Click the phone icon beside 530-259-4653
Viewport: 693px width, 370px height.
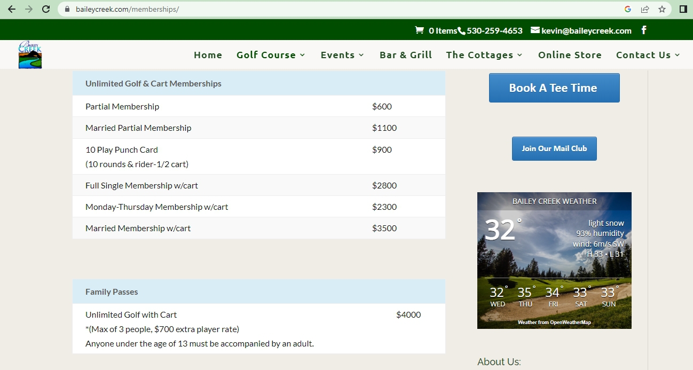pyautogui.click(x=462, y=31)
